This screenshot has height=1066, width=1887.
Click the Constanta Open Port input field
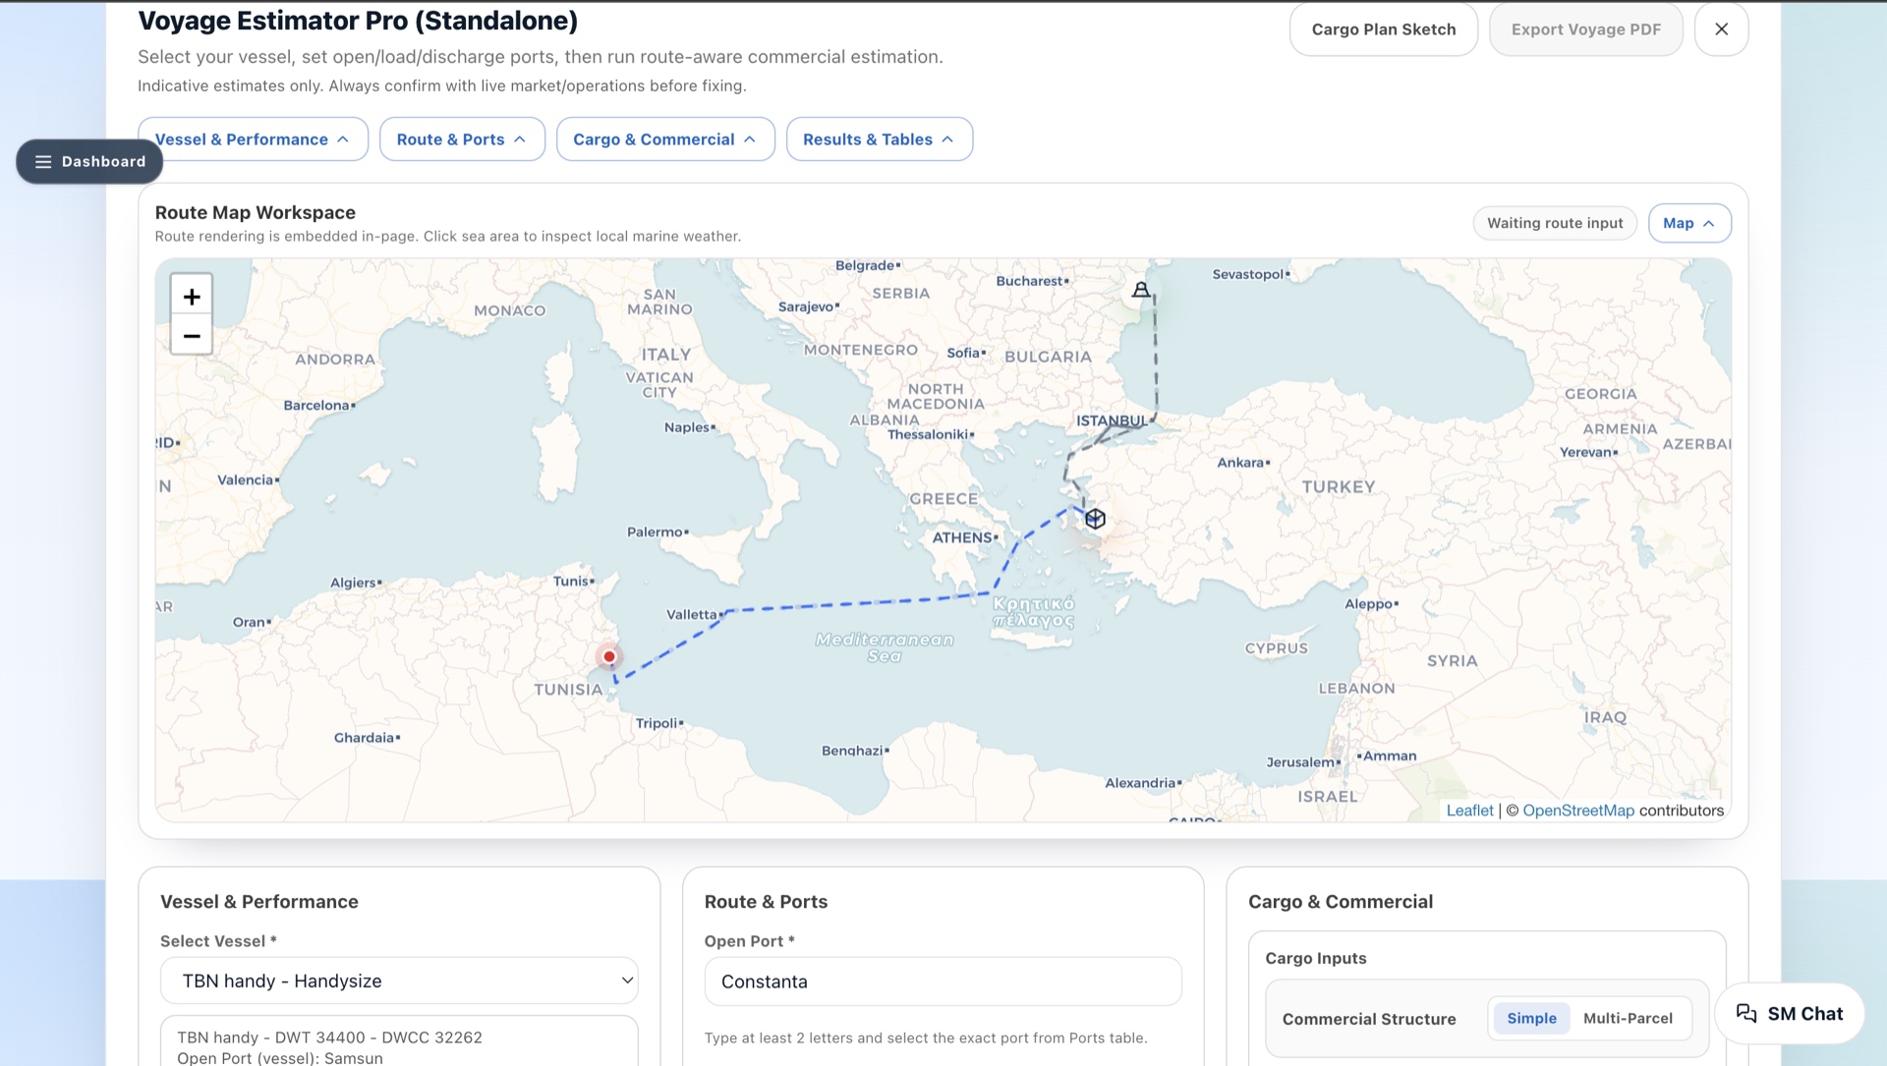(x=942, y=981)
